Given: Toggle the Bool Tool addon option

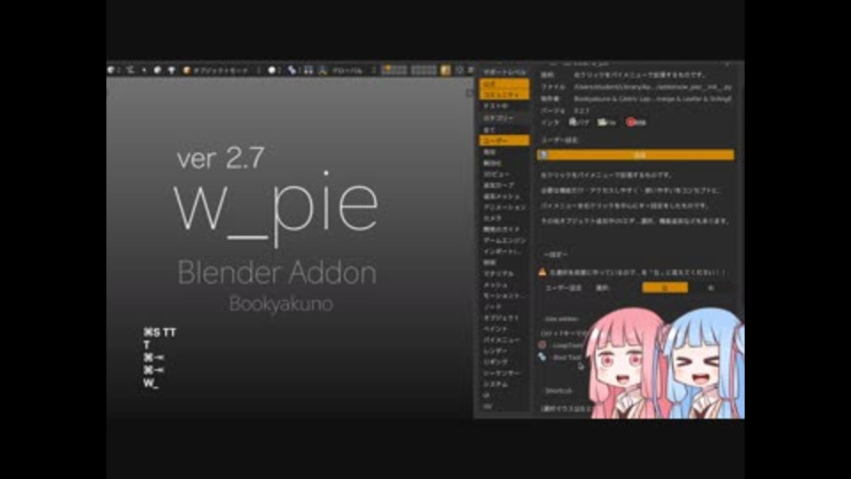Looking at the screenshot, I should pos(560,357).
